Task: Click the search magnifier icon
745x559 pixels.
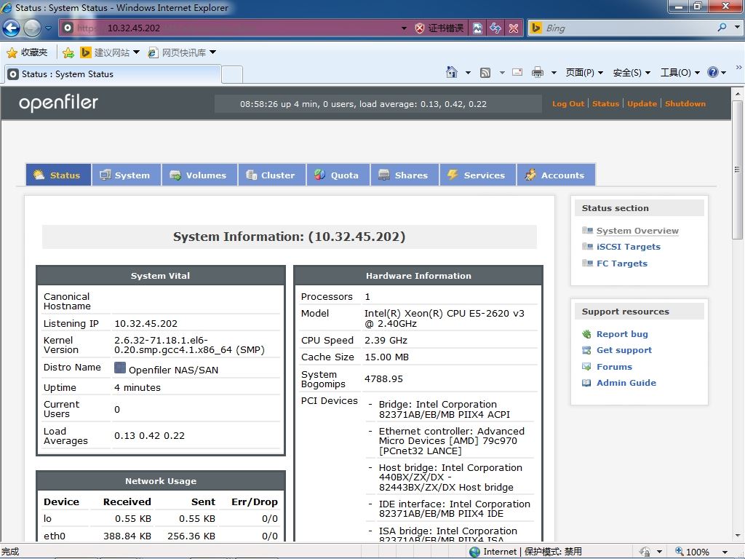Action: tap(722, 28)
